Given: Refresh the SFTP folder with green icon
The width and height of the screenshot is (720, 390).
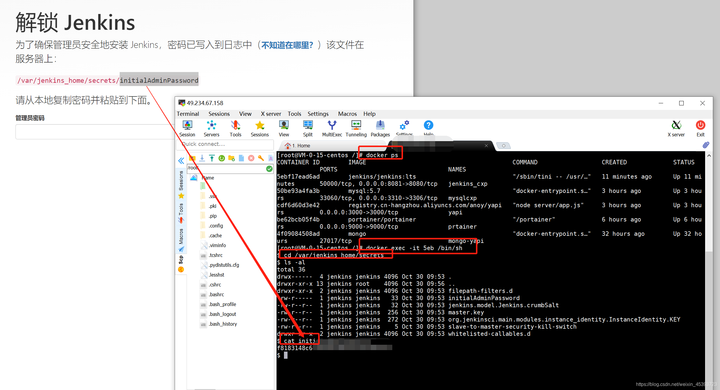Looking at the screenshot, I should [x=221, y=158].
